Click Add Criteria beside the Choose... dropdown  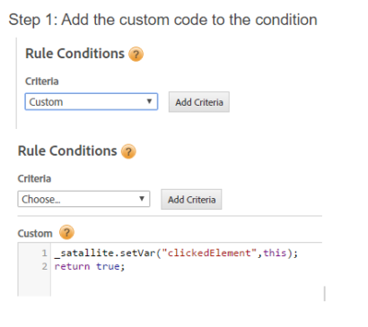pos(191,199)
